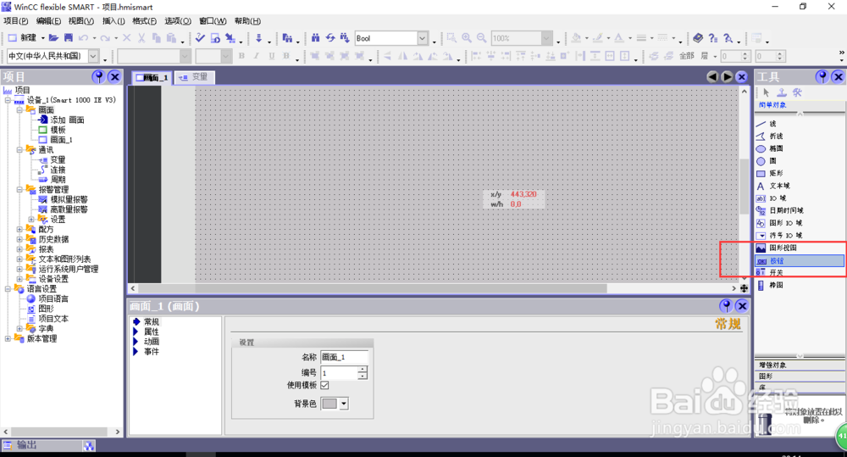Click the binoculars find icon
This screenshot has height=457, width=847.
[315, 38]
